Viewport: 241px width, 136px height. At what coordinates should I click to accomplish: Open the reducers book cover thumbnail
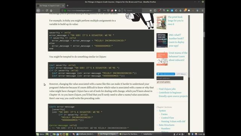[x=162, y=59]
